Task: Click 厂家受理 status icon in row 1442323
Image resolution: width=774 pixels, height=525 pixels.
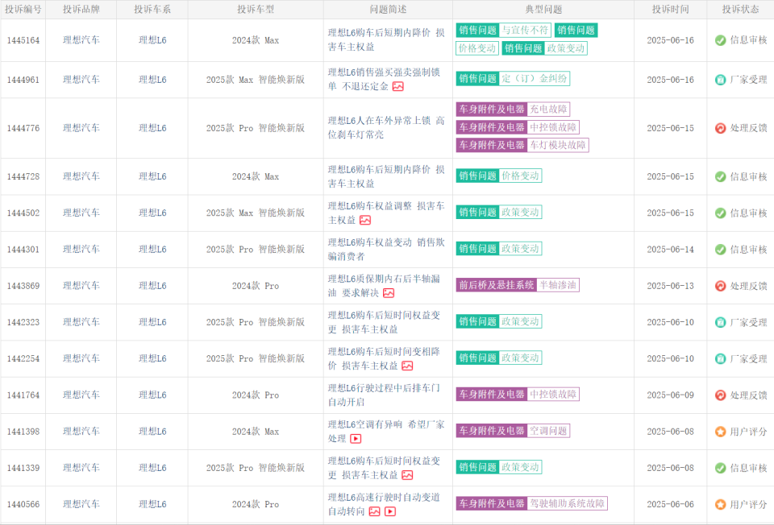Action: (720, 322)
